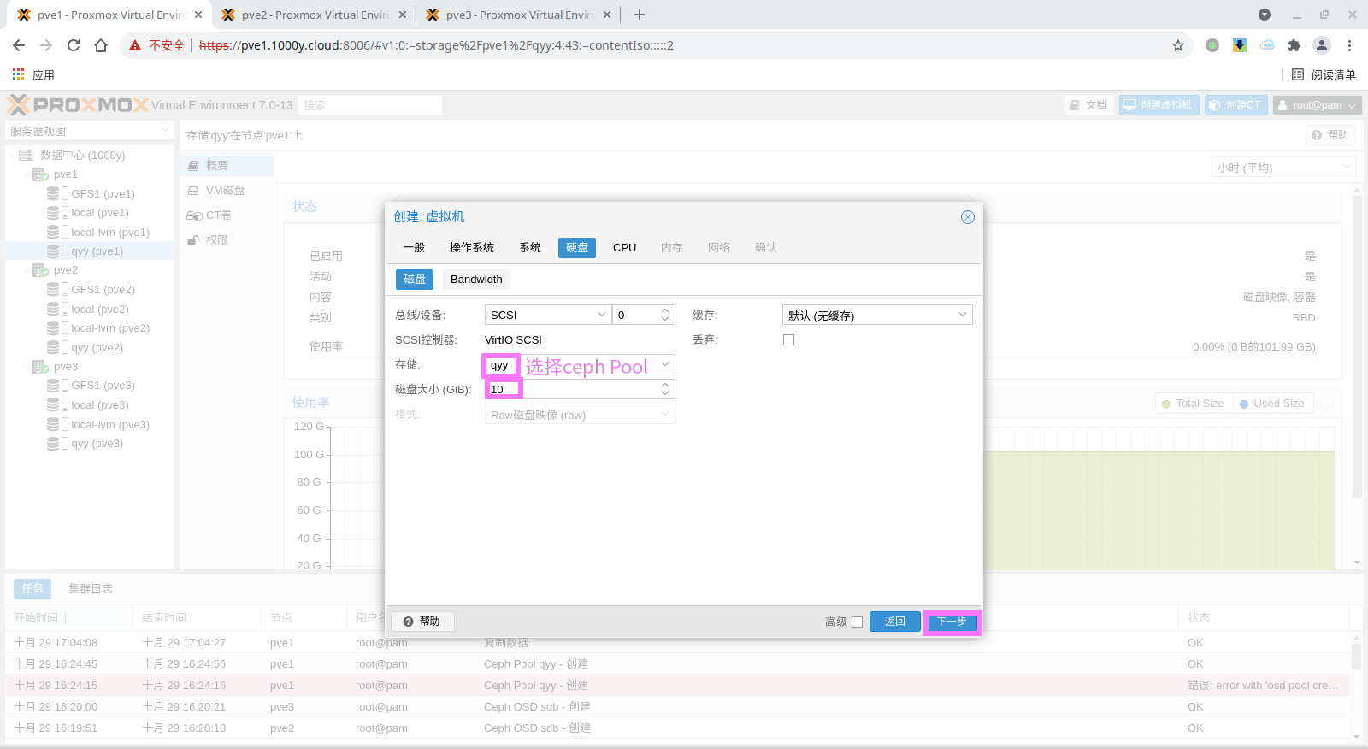Select the Bandwidth sub-tab
This screenshot has width=1368, height=749.
[x=476, y=279]
